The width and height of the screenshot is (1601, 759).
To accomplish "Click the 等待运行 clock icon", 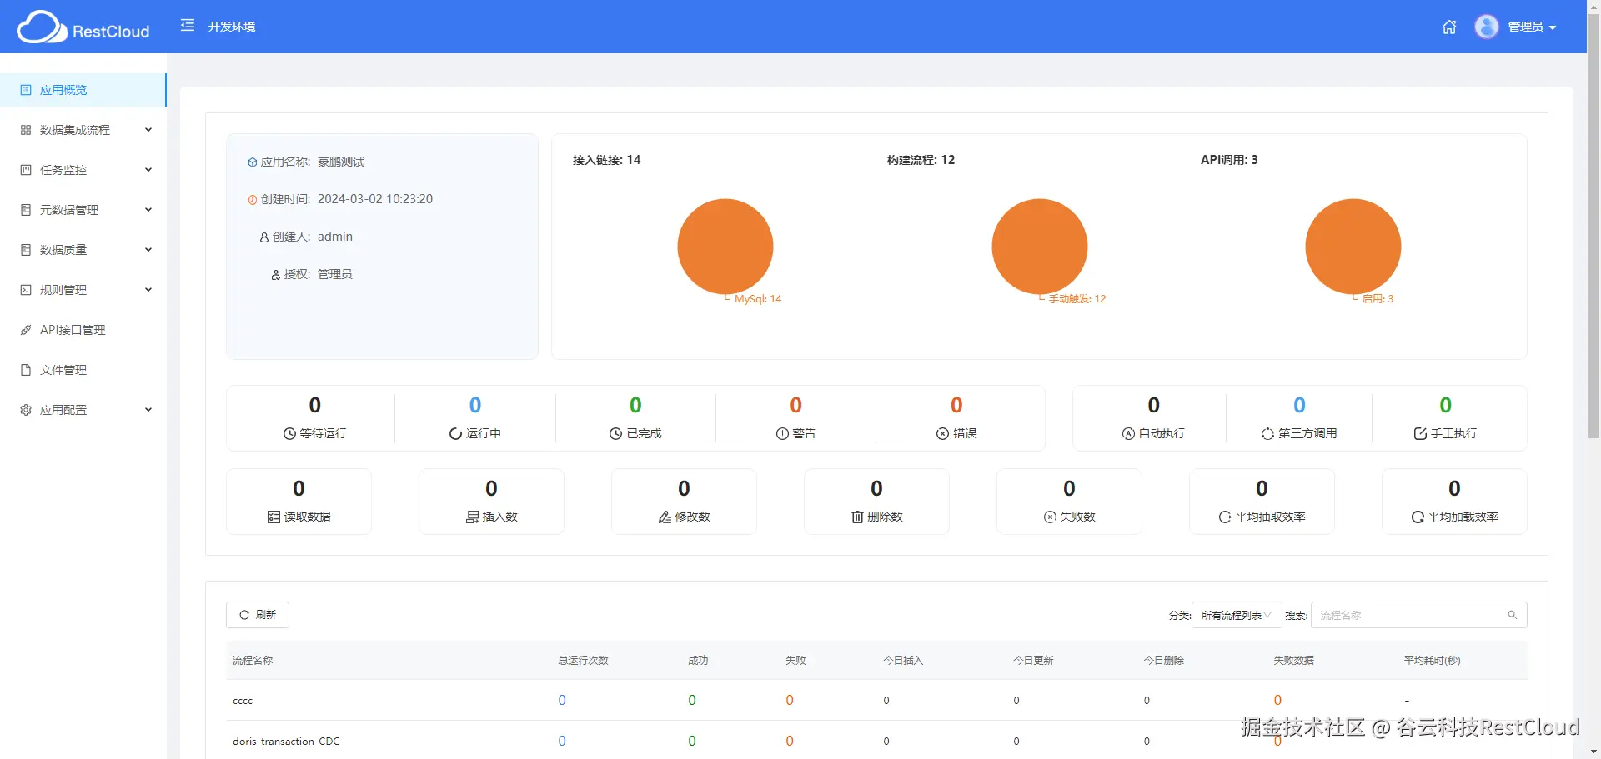I will coord(289,433).
